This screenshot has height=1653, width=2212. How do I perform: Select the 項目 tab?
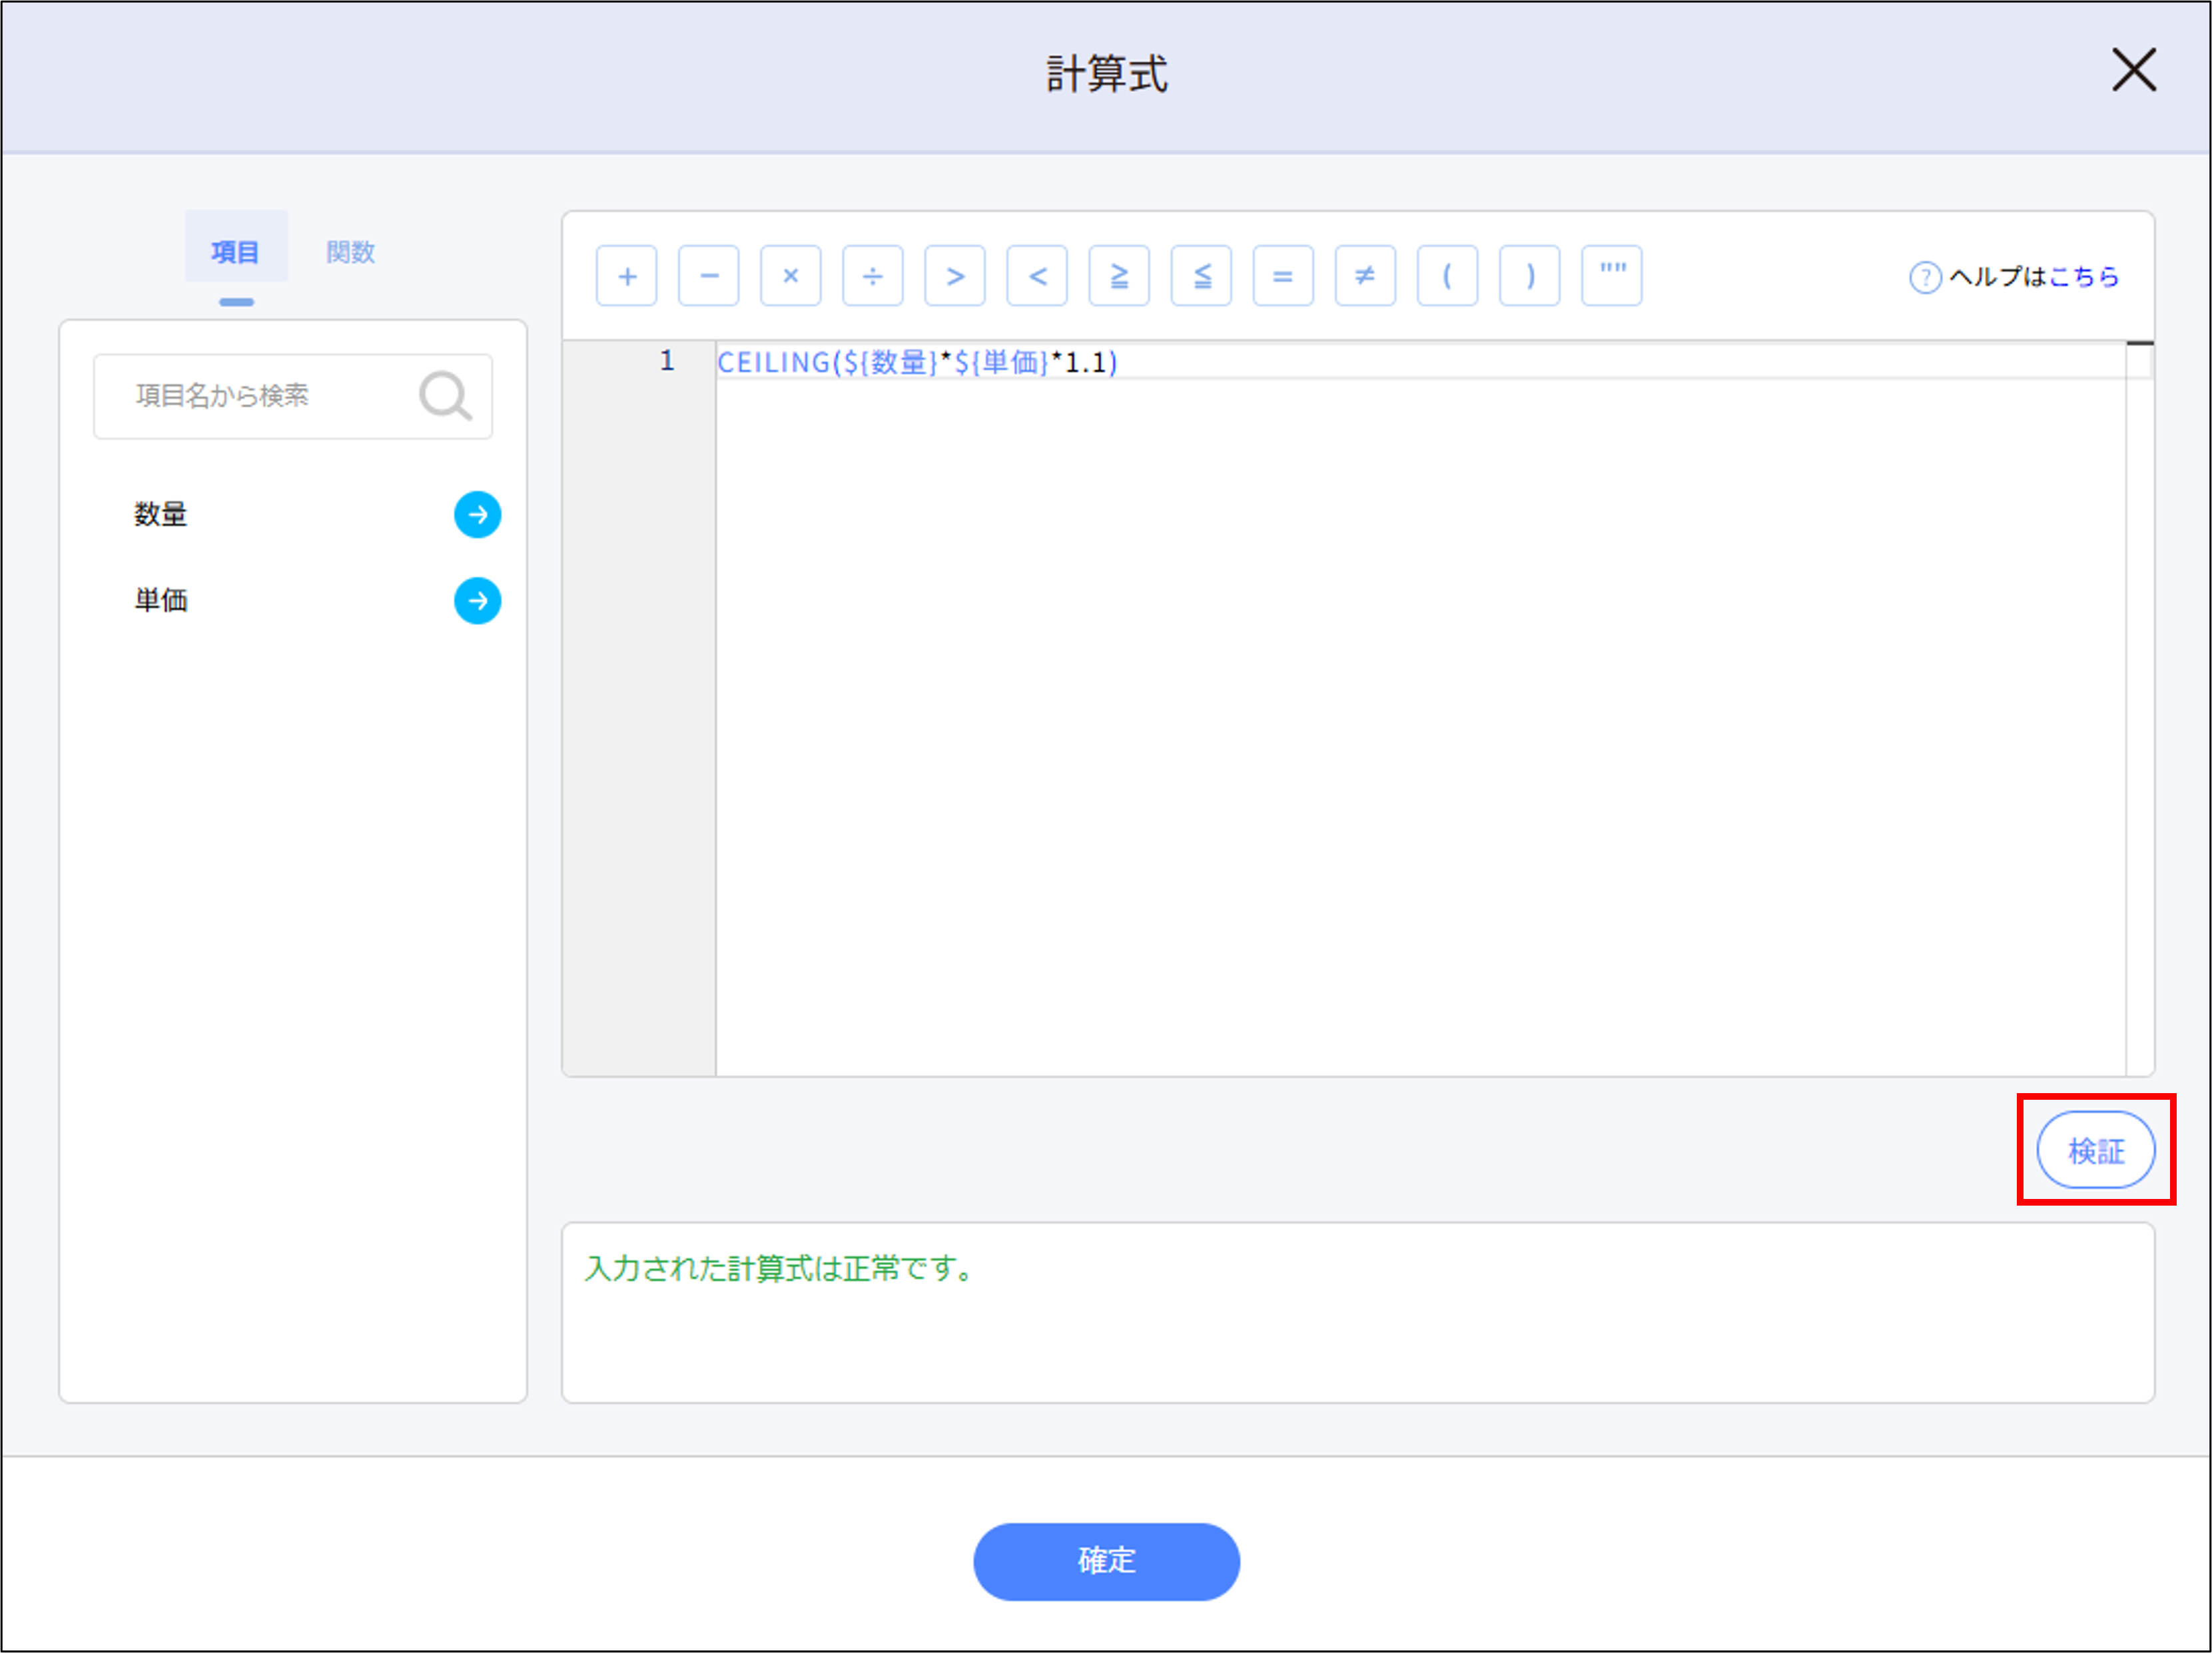(235, 252)
